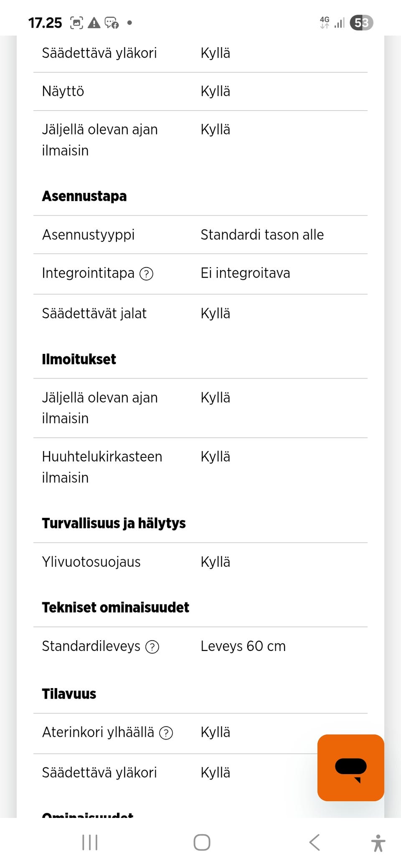Return home with the Home button
Image resolution: width=401 pixels, height=868 pixels.
pos(201,842)
